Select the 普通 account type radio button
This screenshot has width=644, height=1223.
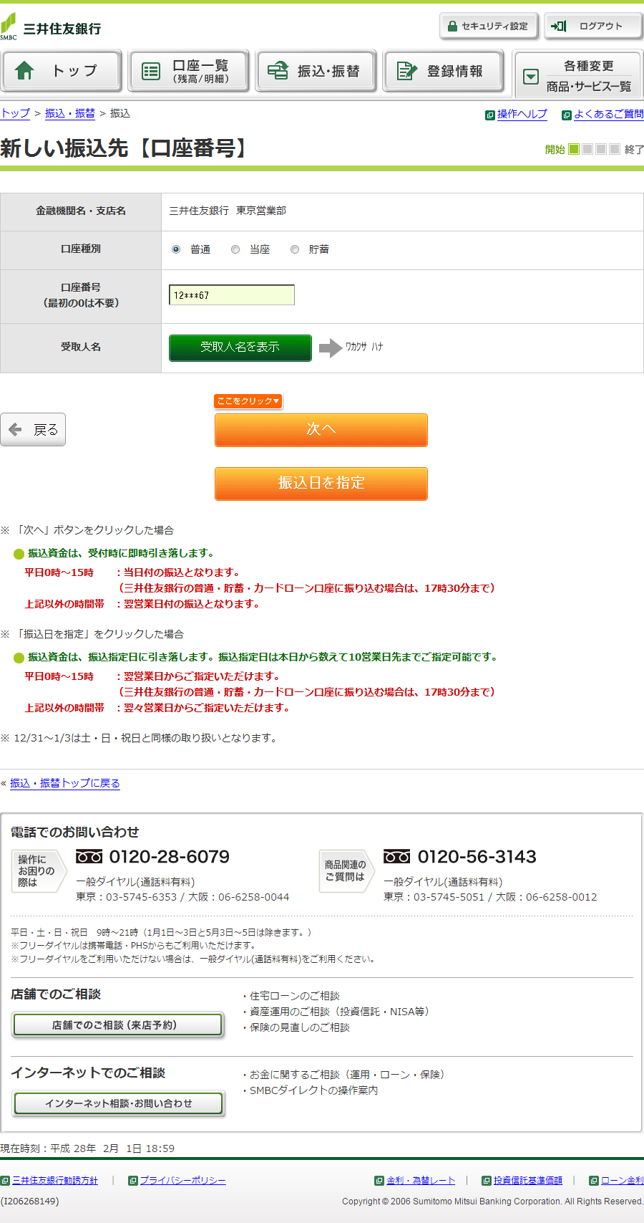tap(176, 249)
